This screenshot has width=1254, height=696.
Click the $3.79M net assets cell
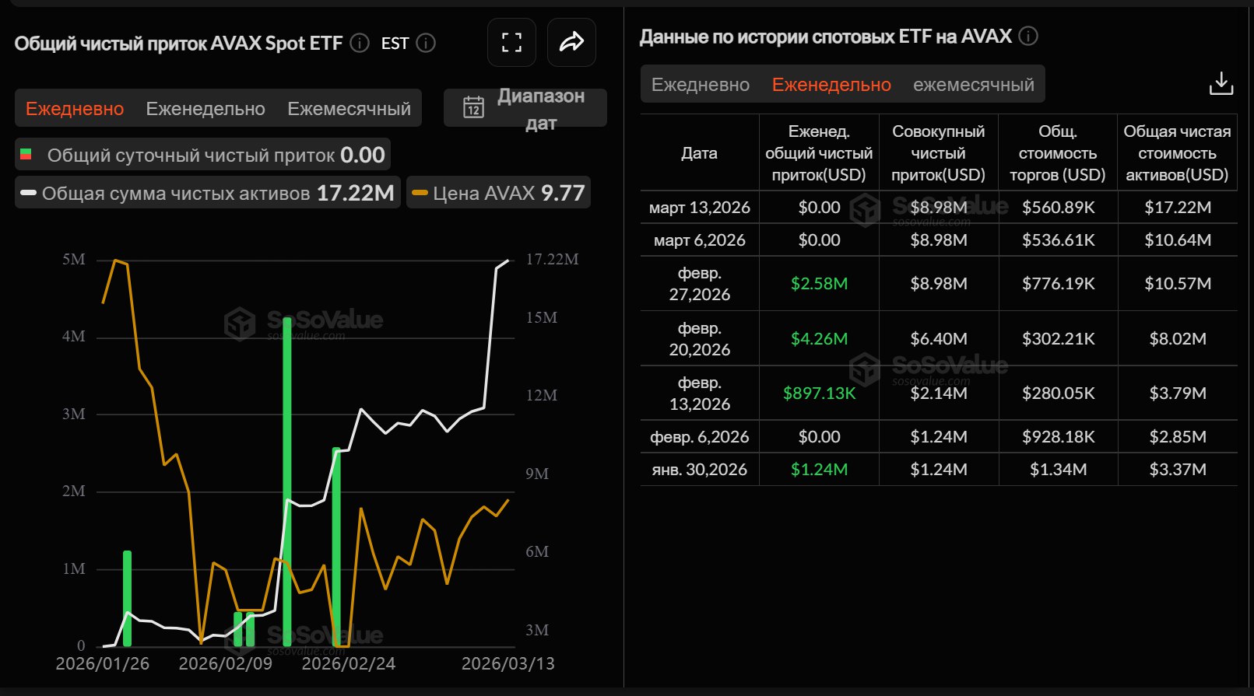(x=1178, y=393)
